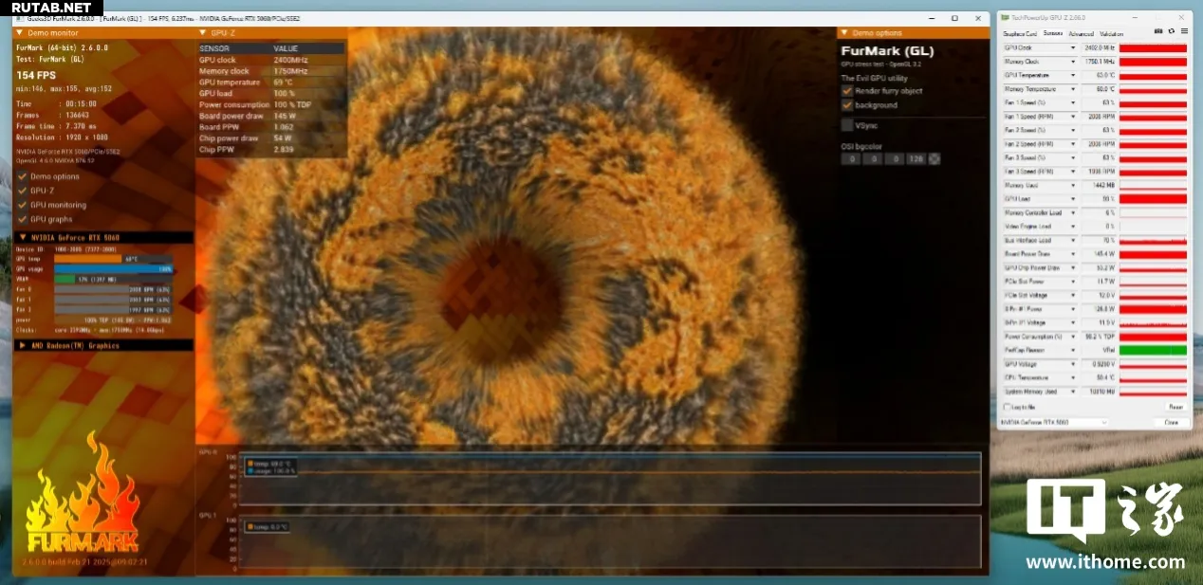
Task: Click the 145.4 W Board Power Draw value
Action: (x=1099, y=254)
